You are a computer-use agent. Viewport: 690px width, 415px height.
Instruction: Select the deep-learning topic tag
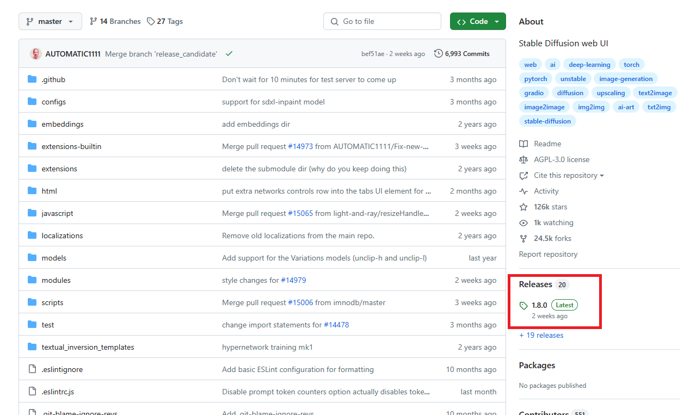pyautogui.click(x=589, y=65)
